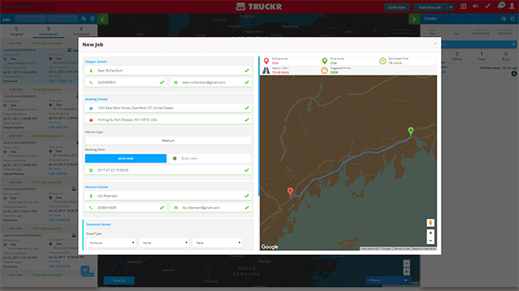This screenshot has width=519, height=291.
Task: Click the Near by button
Action: 119,281
